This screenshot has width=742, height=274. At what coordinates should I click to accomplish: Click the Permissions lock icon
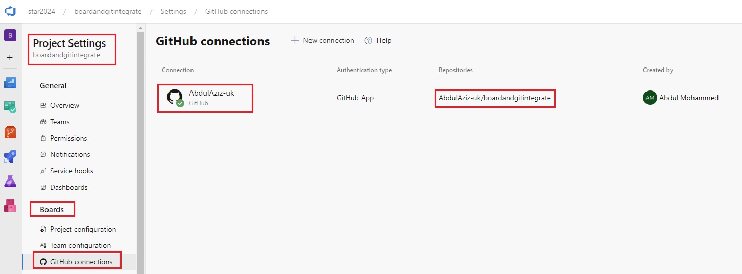43,138
